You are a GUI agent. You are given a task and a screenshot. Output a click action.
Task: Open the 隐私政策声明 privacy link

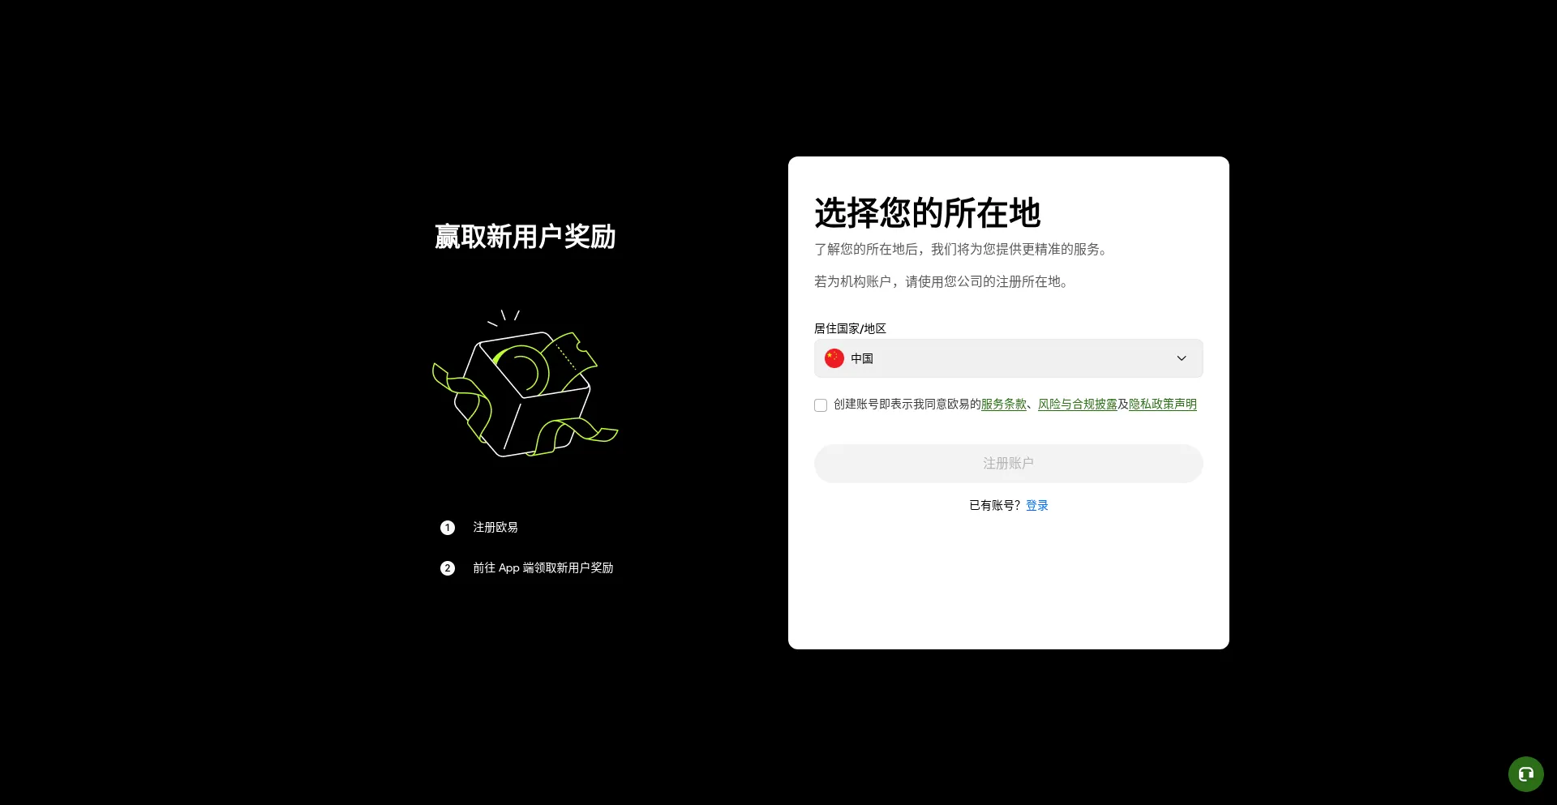click(x=1163, y=404)
